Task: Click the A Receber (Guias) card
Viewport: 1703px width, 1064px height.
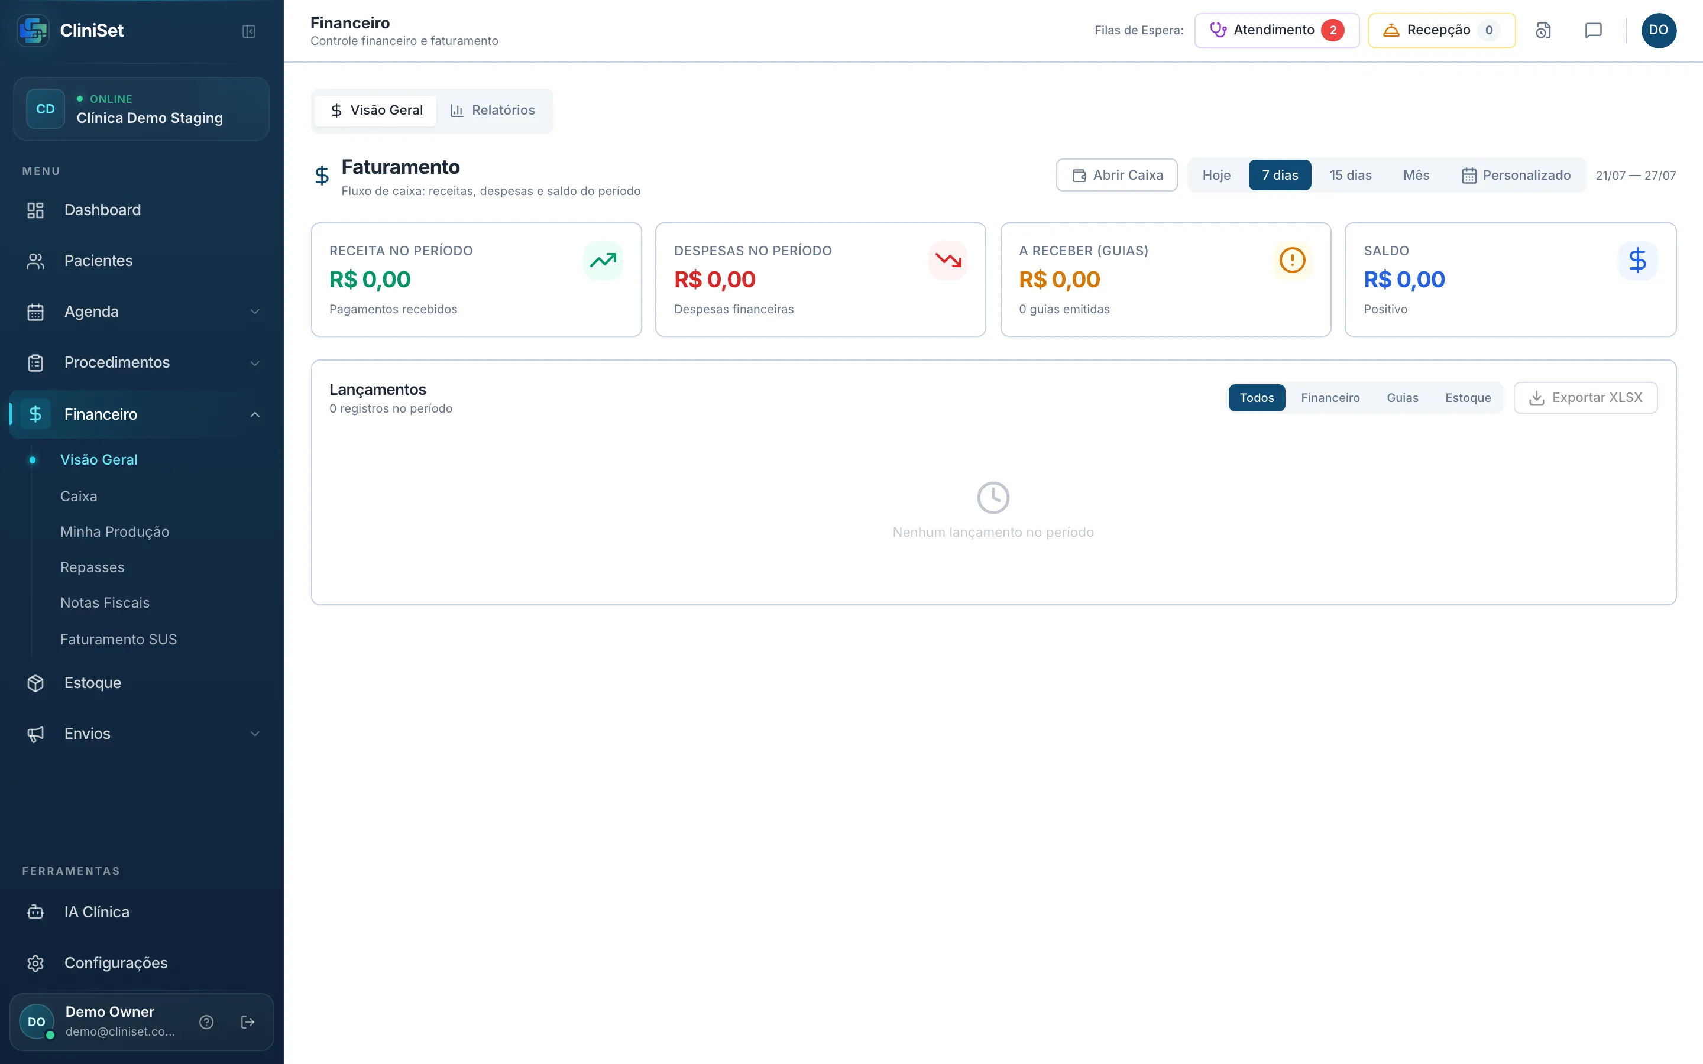Action: pyautogui.click(x=1165, y=280)
